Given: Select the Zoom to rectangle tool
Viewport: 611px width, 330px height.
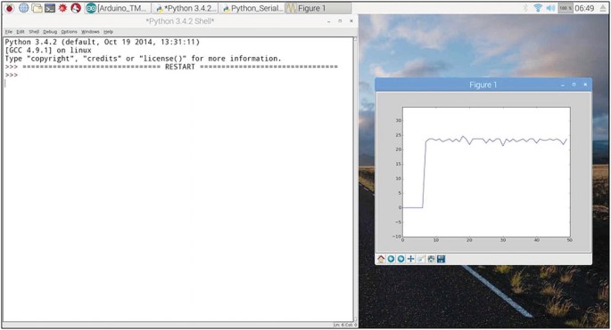Looking at the screenshot, I should 421,259.
